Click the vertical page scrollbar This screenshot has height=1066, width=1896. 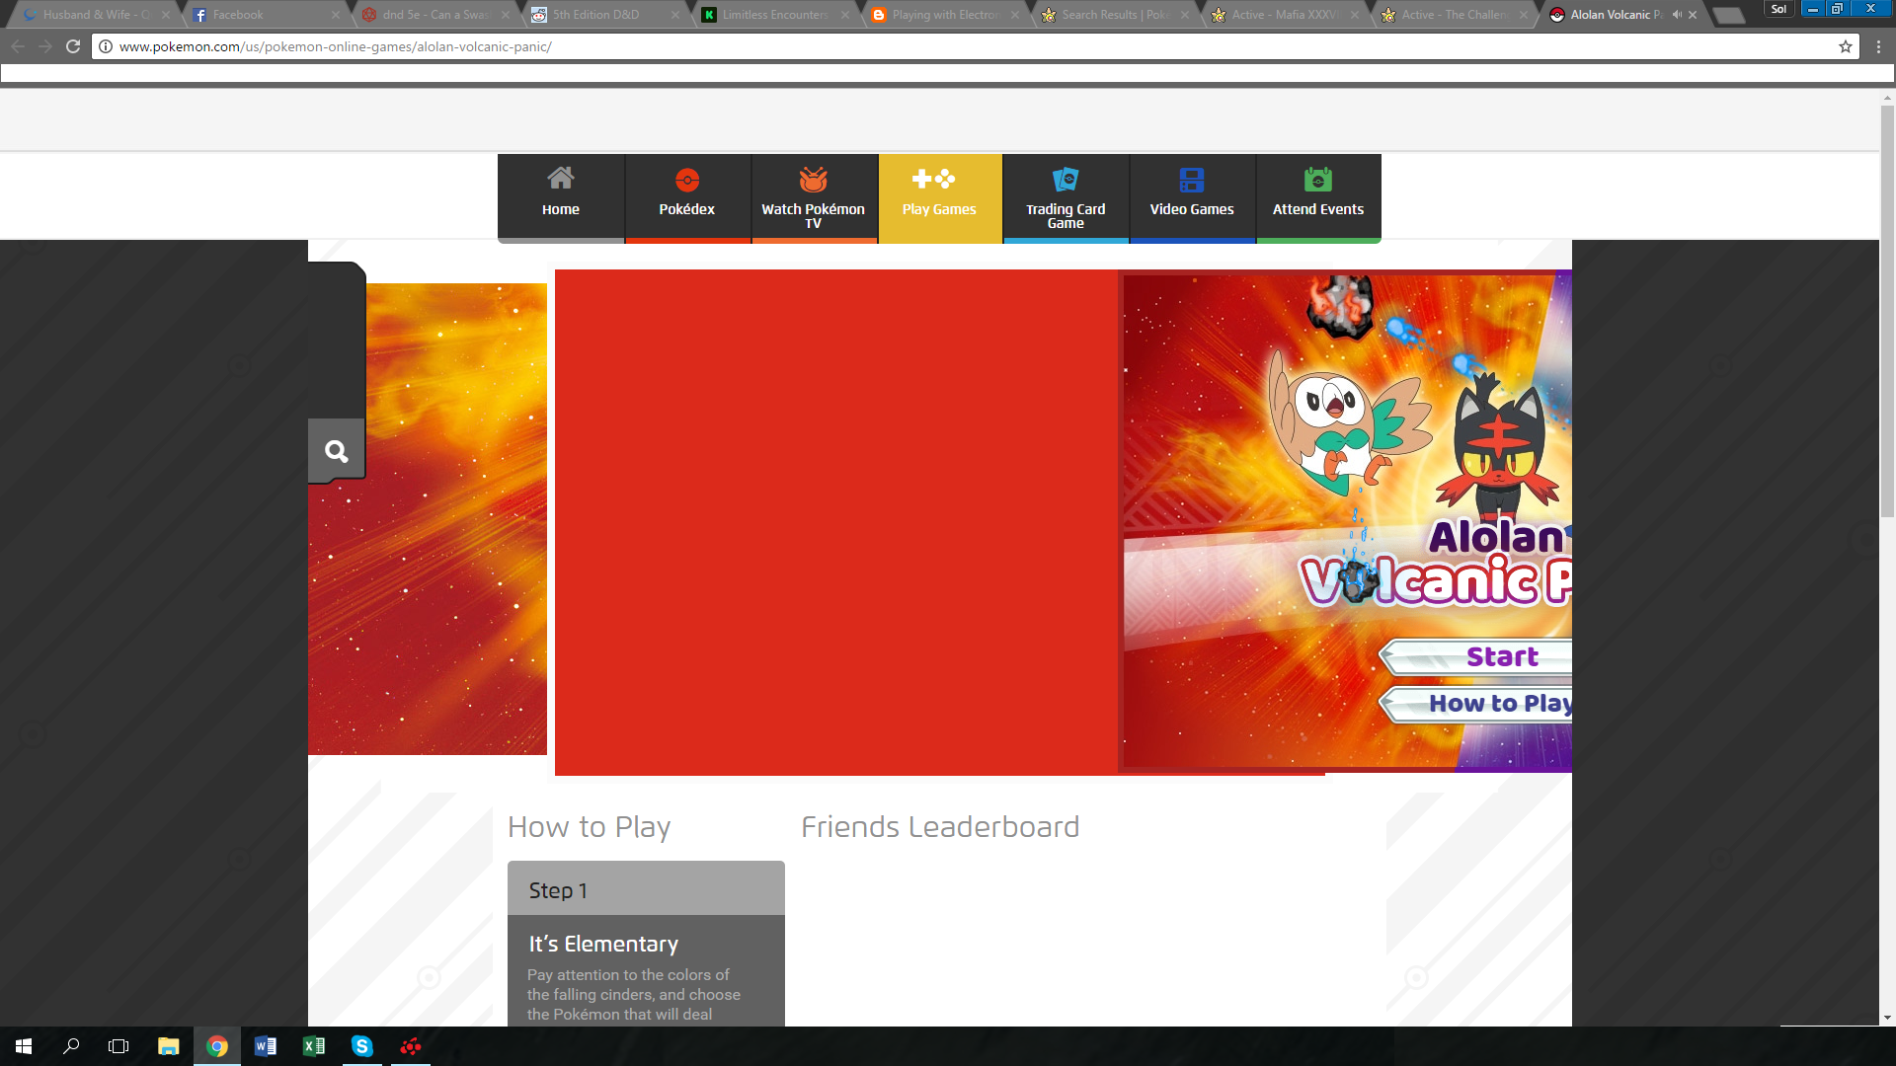(x=1887, y=311)
